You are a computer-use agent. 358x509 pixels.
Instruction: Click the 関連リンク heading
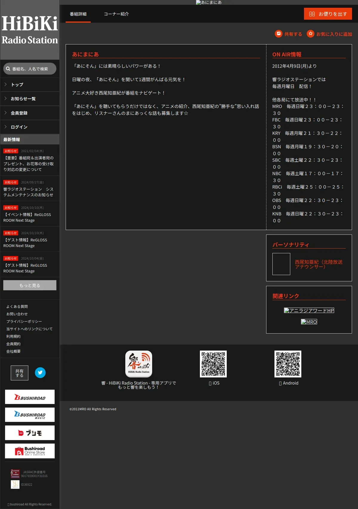pyautogui.click(x=286, y=296)
